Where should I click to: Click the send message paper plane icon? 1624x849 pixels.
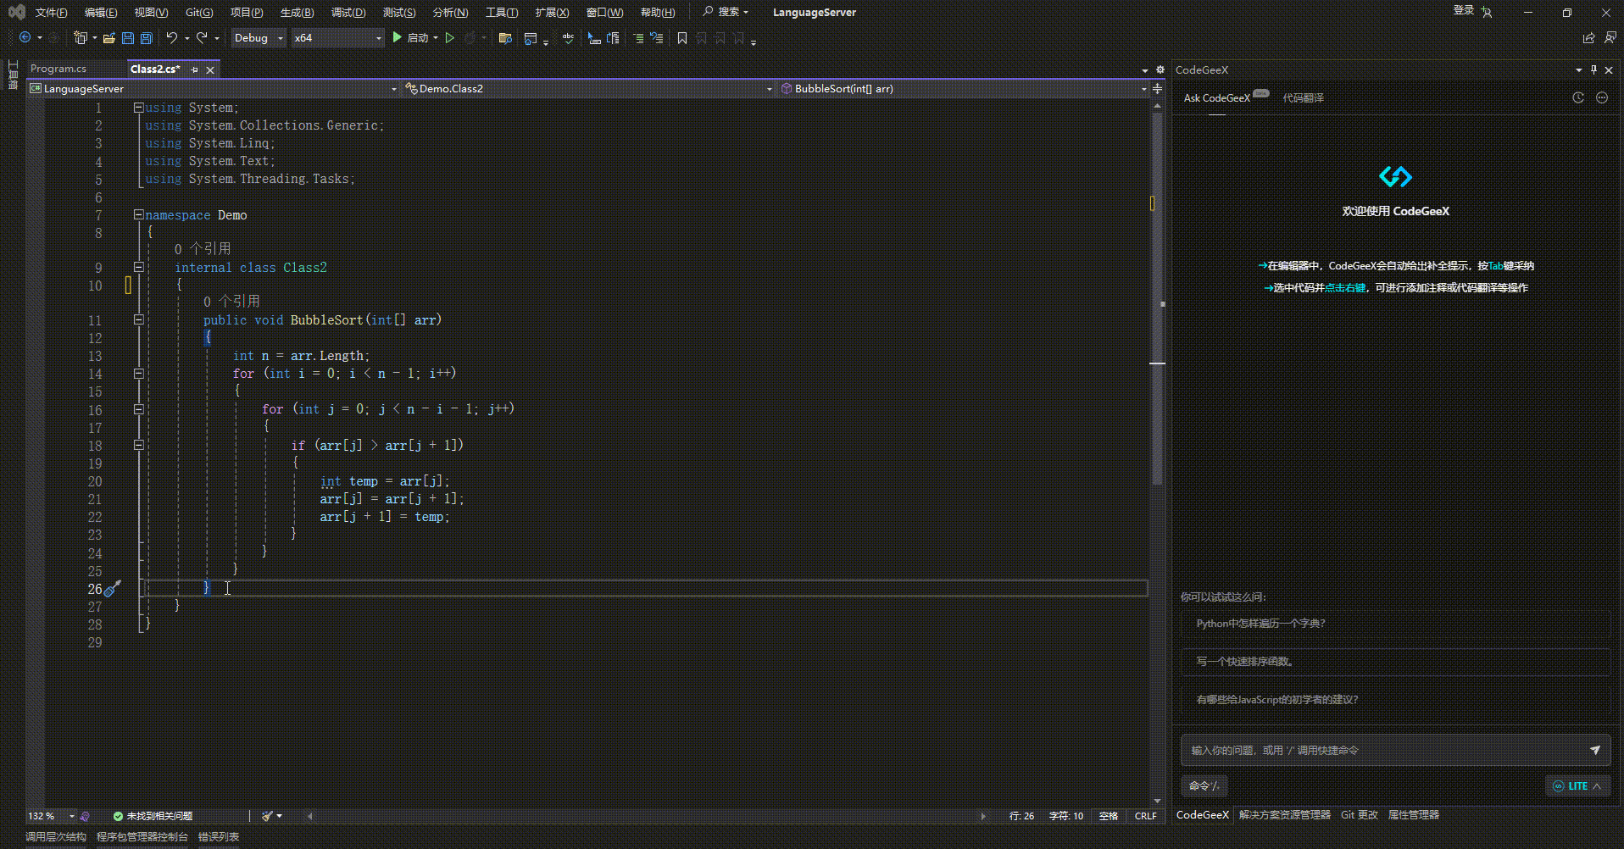[1595, 750]
